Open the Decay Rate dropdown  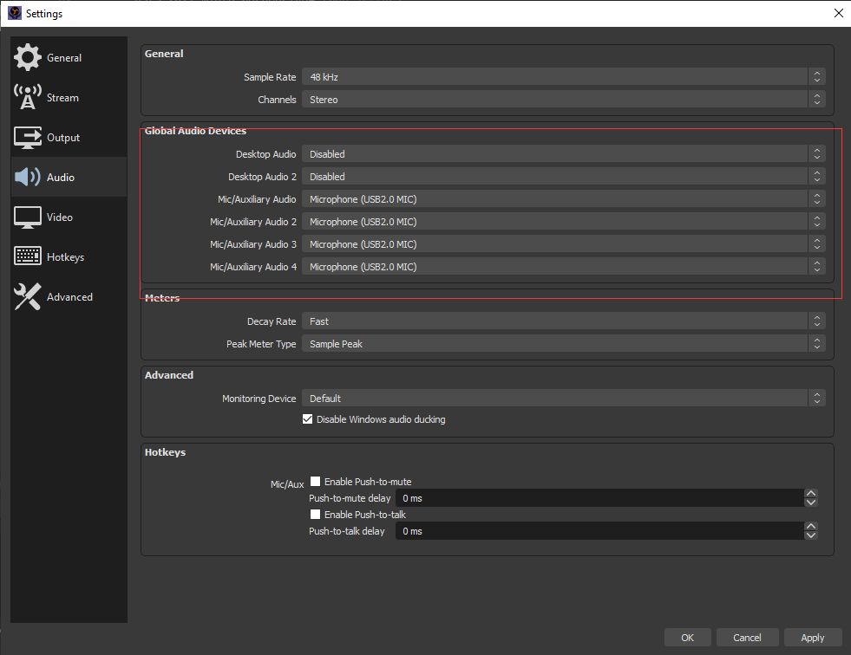click(563, 321)
